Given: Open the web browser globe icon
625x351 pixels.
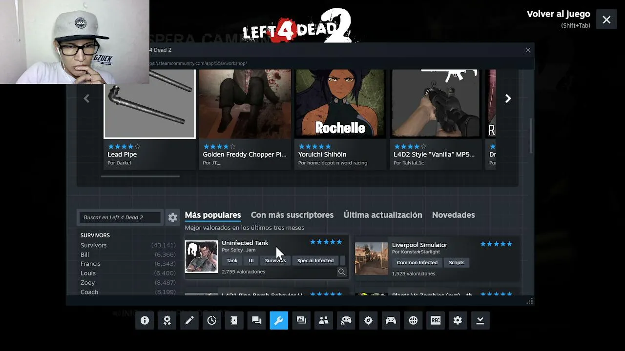Looking at the screenshot, I should [x=414, y=320].
